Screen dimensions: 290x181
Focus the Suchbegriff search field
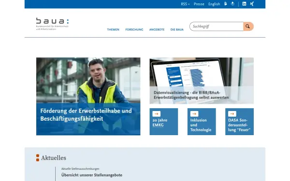pos(217,27)
